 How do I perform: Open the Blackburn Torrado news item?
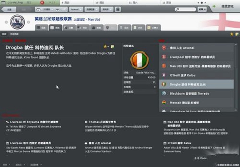click(196, 94)
